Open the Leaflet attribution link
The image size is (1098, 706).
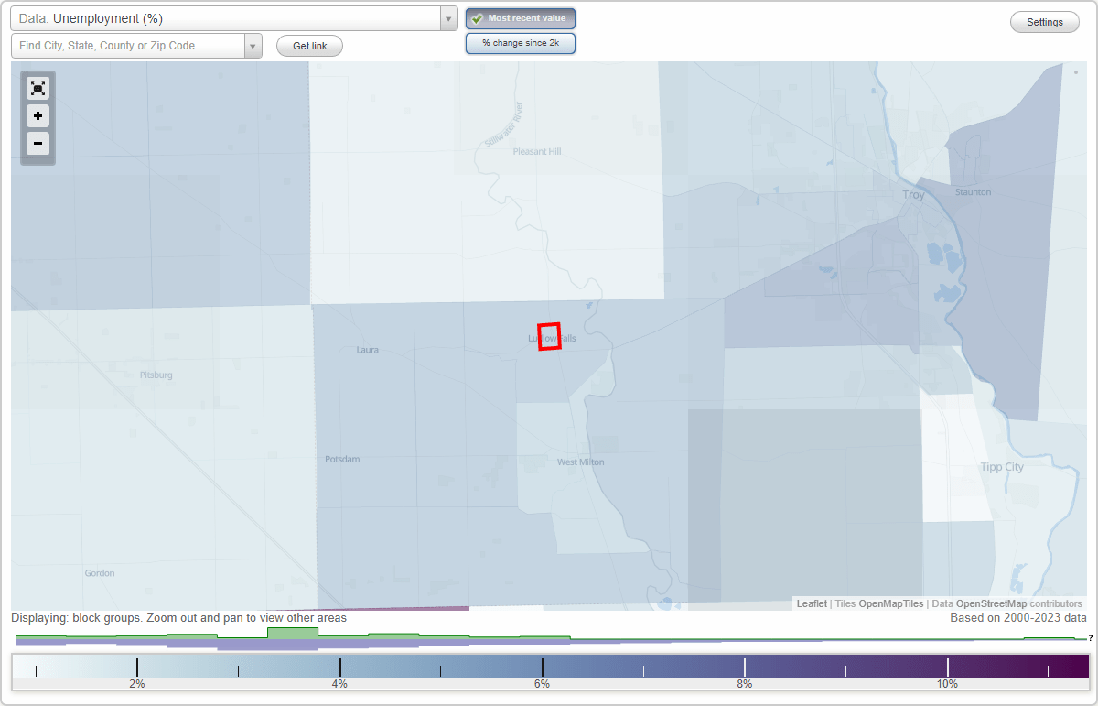[x=812, y=603]
